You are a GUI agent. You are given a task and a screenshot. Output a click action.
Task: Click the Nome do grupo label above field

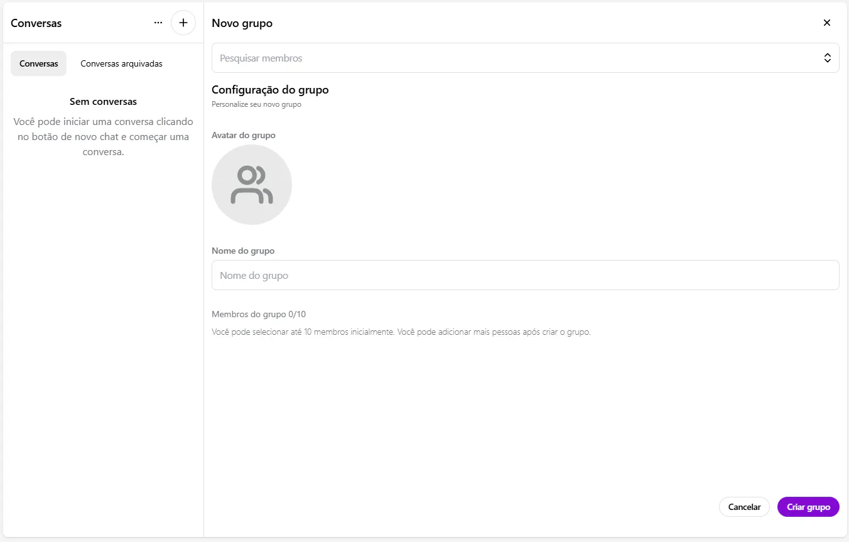click(x=243, y=251)
